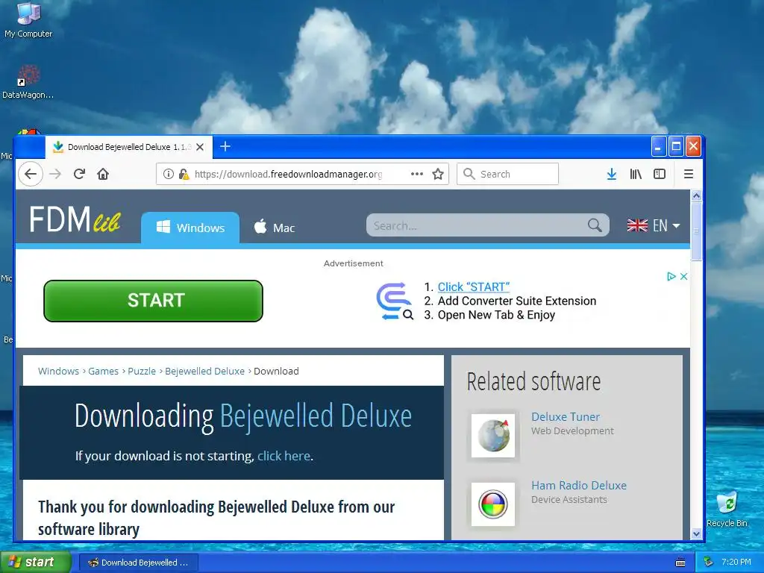
Task: Click the 'click here' download link
Action: click(284, 456)
